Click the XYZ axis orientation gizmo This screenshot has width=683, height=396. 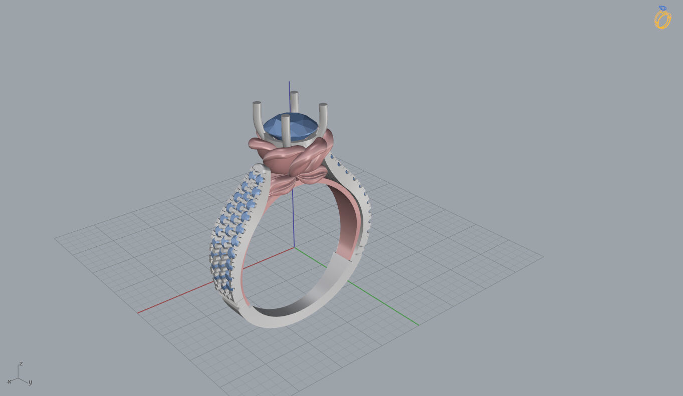(19, 374)
